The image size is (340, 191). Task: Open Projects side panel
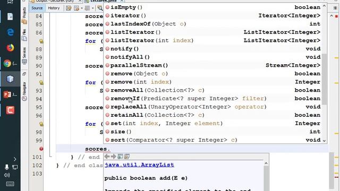24,15
